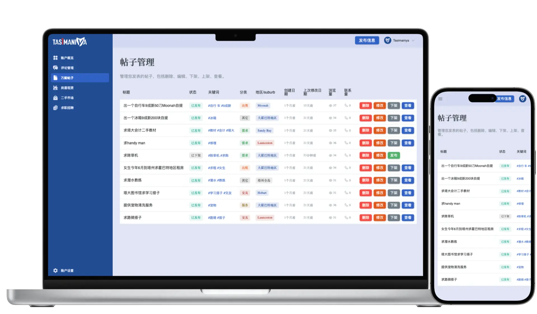537x314 pixels.
Task: Select the 房屋租赁 house icon
Action: pos(55,88)
